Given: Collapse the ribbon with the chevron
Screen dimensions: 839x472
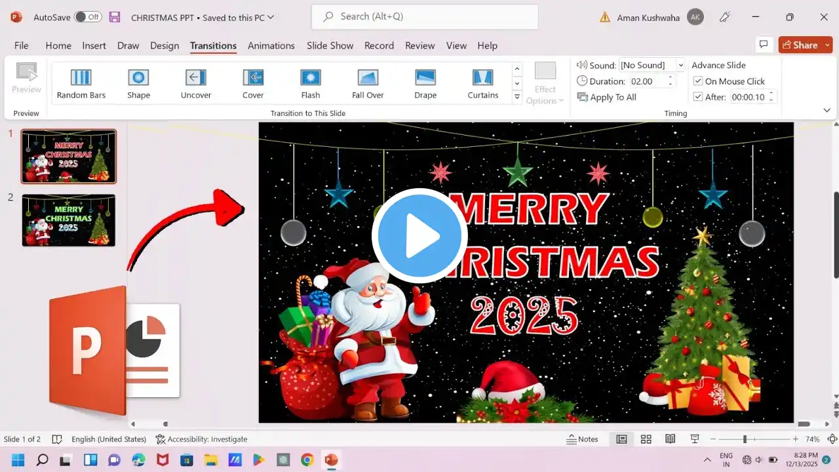Looking at the screenshot, I should (827, 111).
